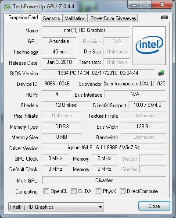
Task: Click the Shaders field 12 Unified
Action: 66,105
